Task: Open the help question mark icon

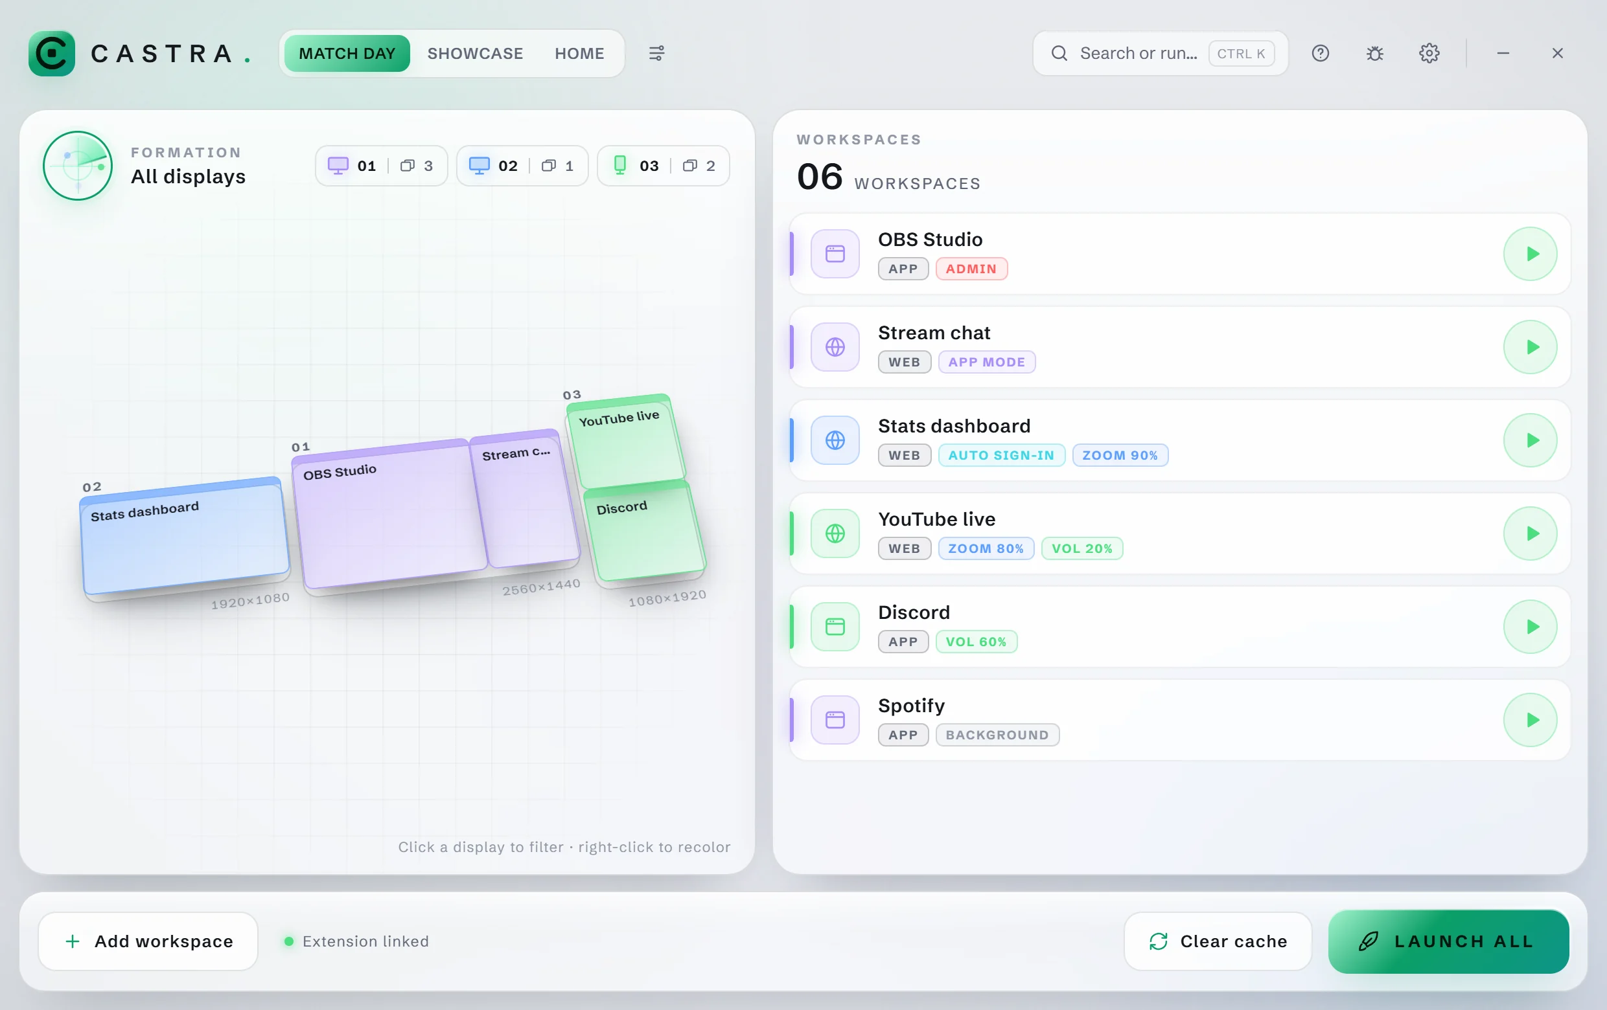Action: pos(1320,53)
